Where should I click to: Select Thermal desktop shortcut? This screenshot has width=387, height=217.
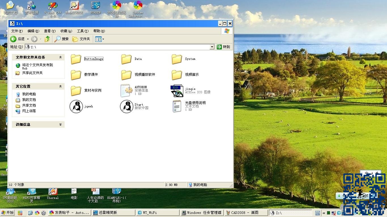click(x=53, y=194)
